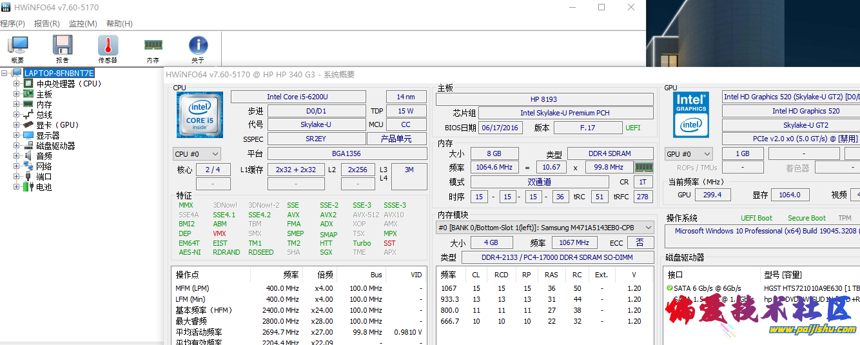Open the 监控(M) menu
860x345 pixels.
click(83, 24)
